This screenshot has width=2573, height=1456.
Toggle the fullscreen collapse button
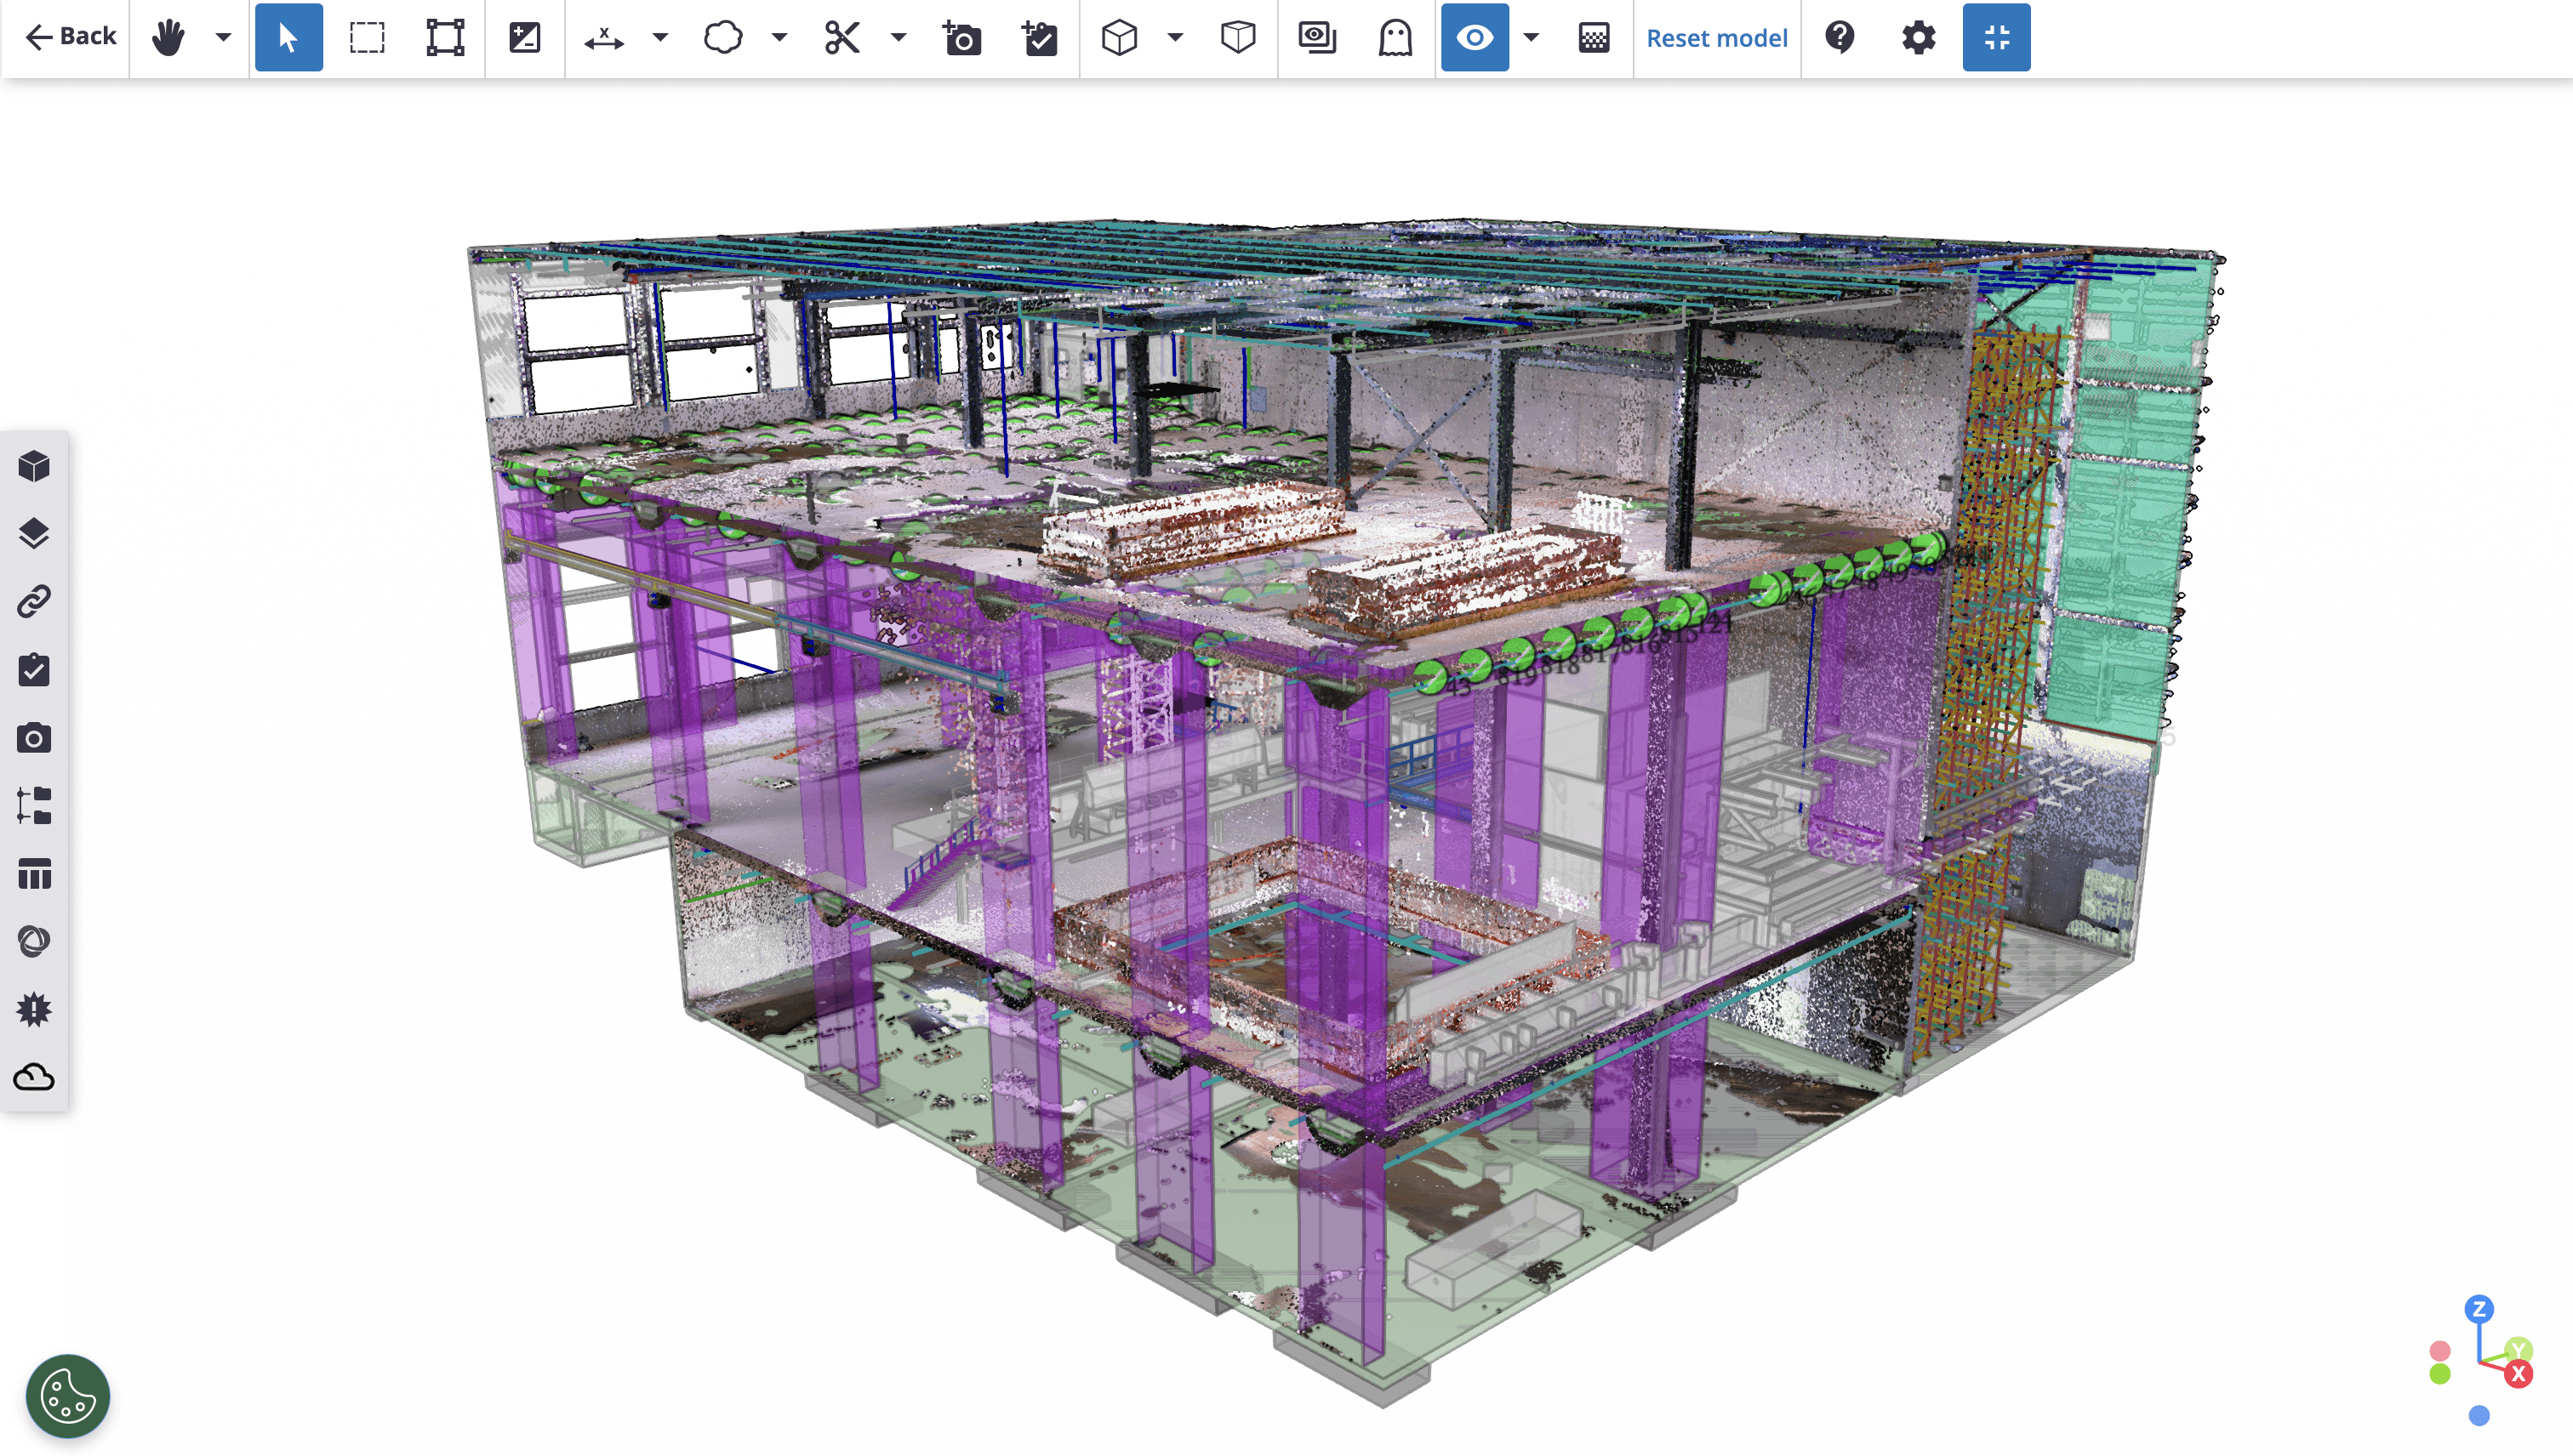click(1996, 38)
